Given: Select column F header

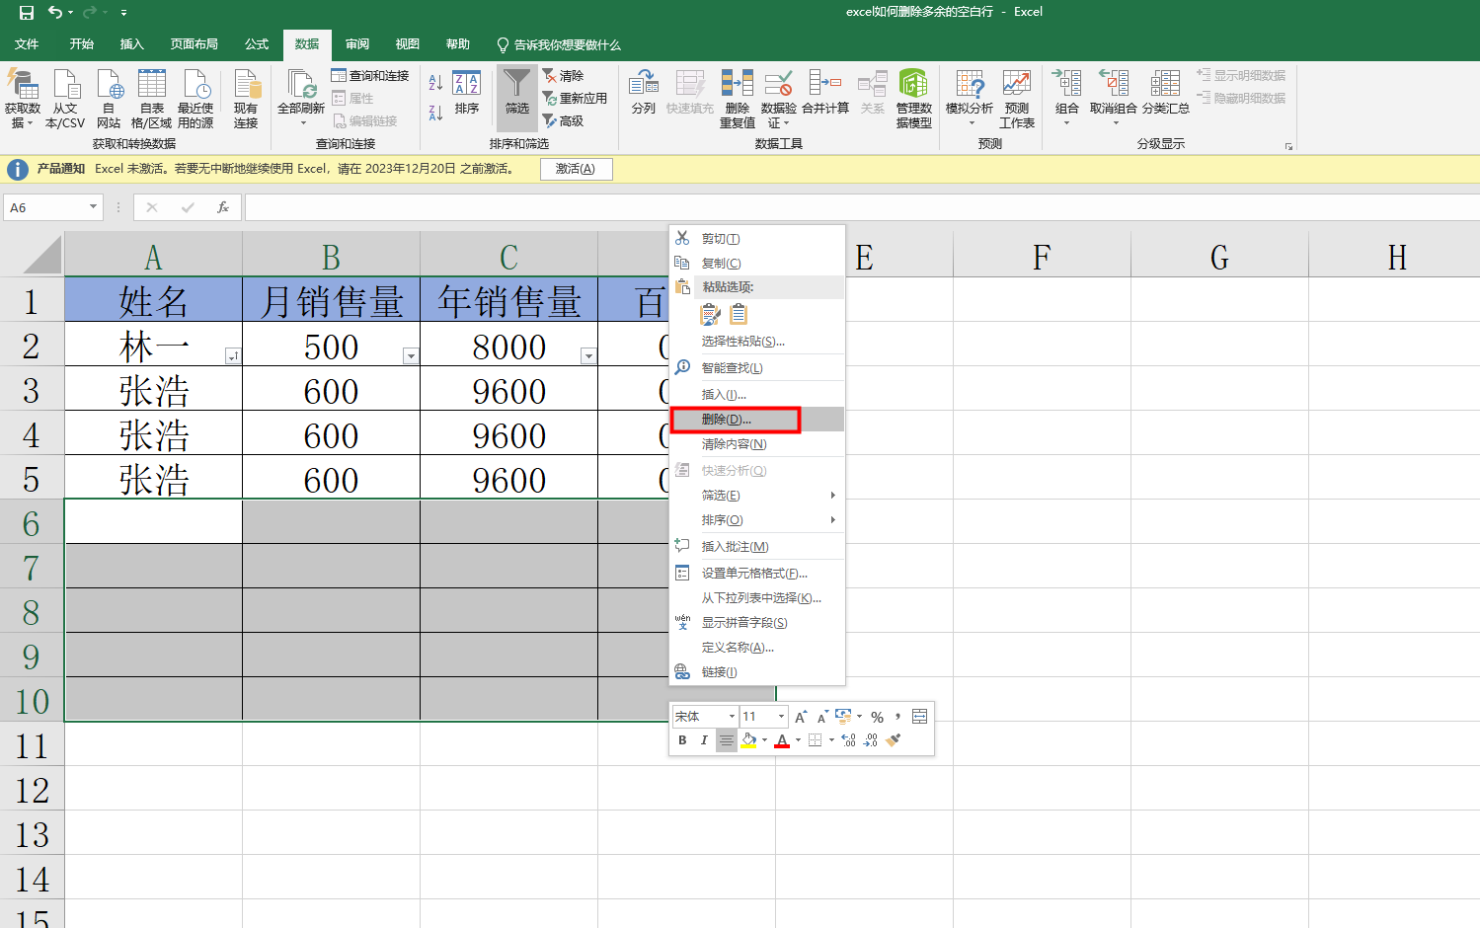Looking at the screenshot, I should click(x=1042, y=257).
